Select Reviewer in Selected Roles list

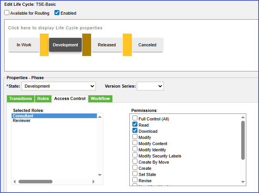(22, 121)
